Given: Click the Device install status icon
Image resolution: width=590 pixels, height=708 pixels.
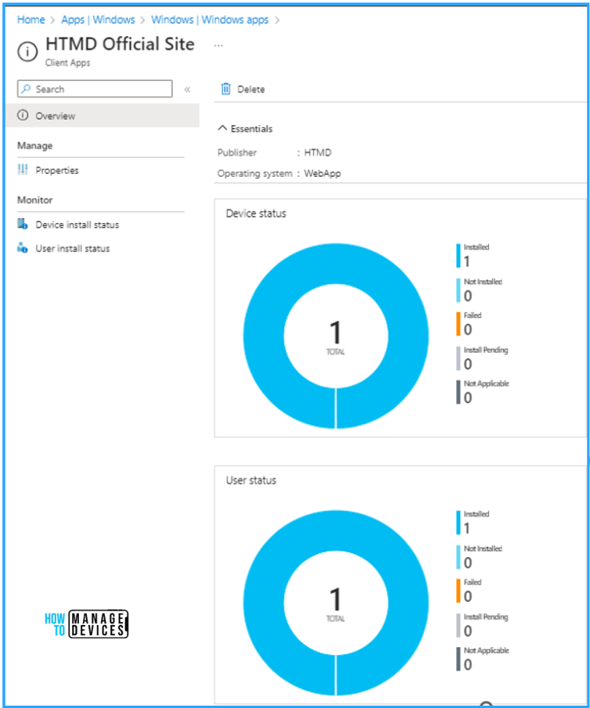Looking at the screenshot, I should point(23,224).
